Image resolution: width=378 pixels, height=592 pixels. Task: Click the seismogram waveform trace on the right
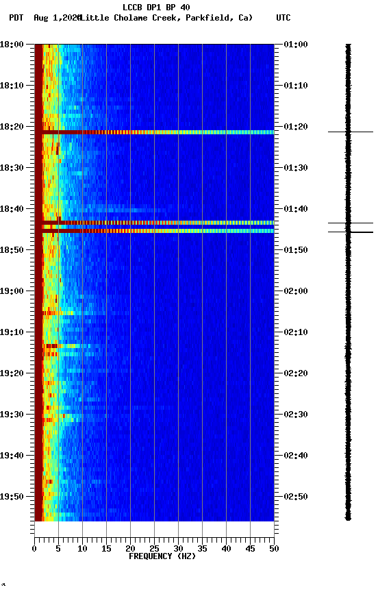pos(348,282)
